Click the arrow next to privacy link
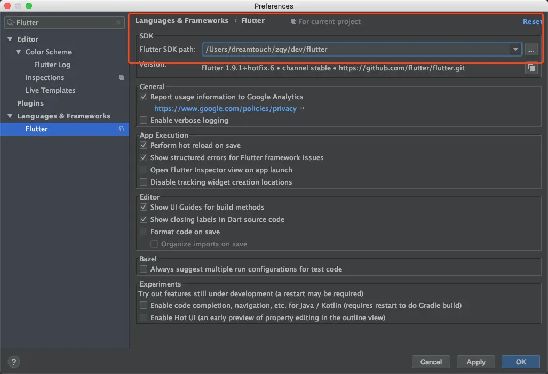Viewport: 548px width, 374px height. tap(303, 108)
